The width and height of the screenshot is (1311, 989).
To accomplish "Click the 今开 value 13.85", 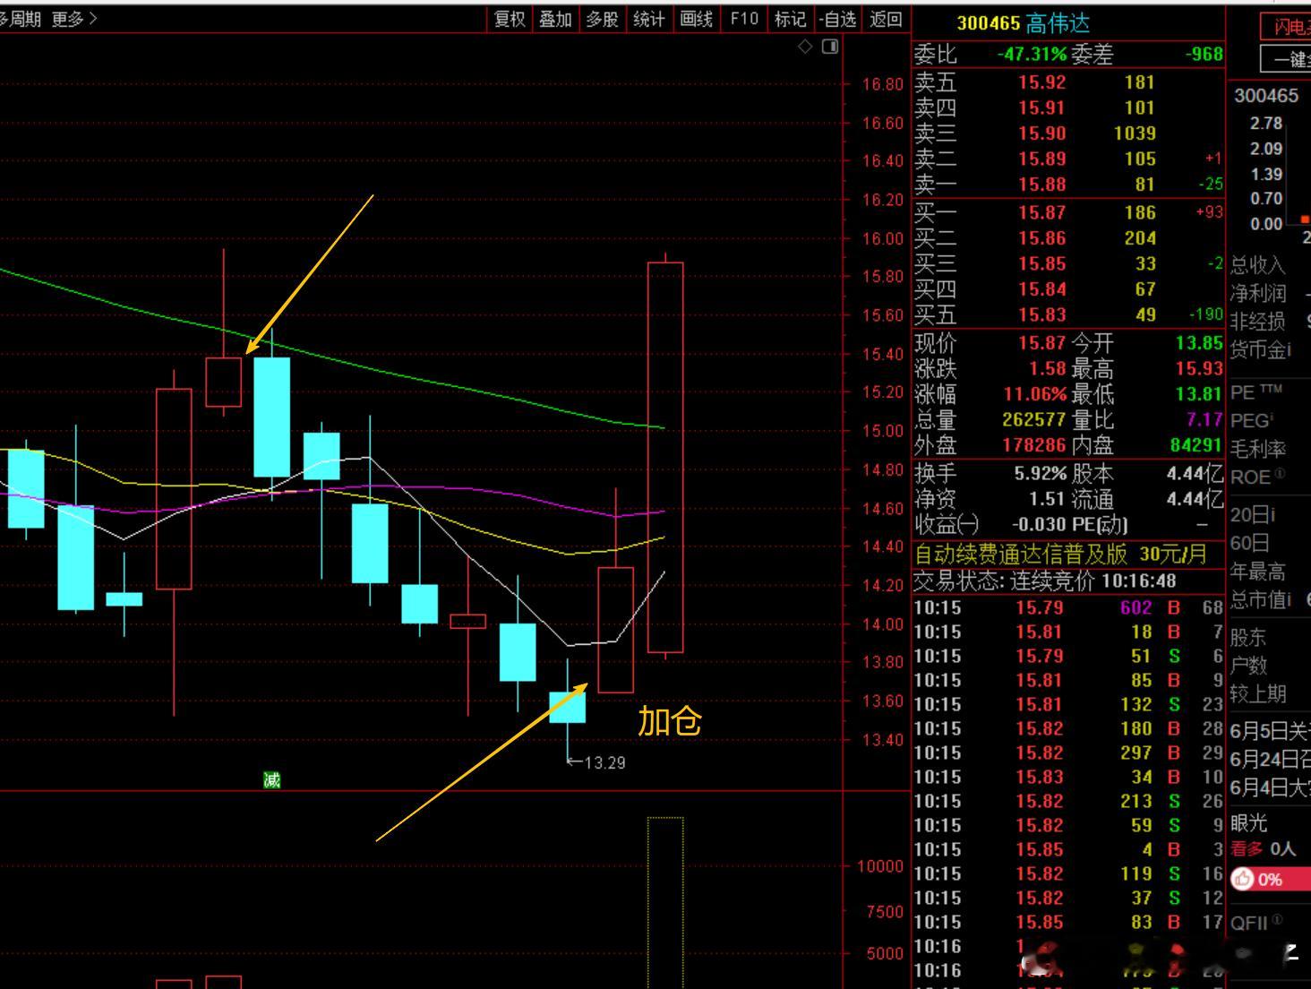I will click(x=1199, y=343).
